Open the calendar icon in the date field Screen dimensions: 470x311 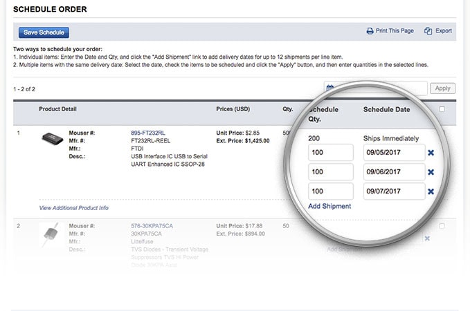coord(330,88)
